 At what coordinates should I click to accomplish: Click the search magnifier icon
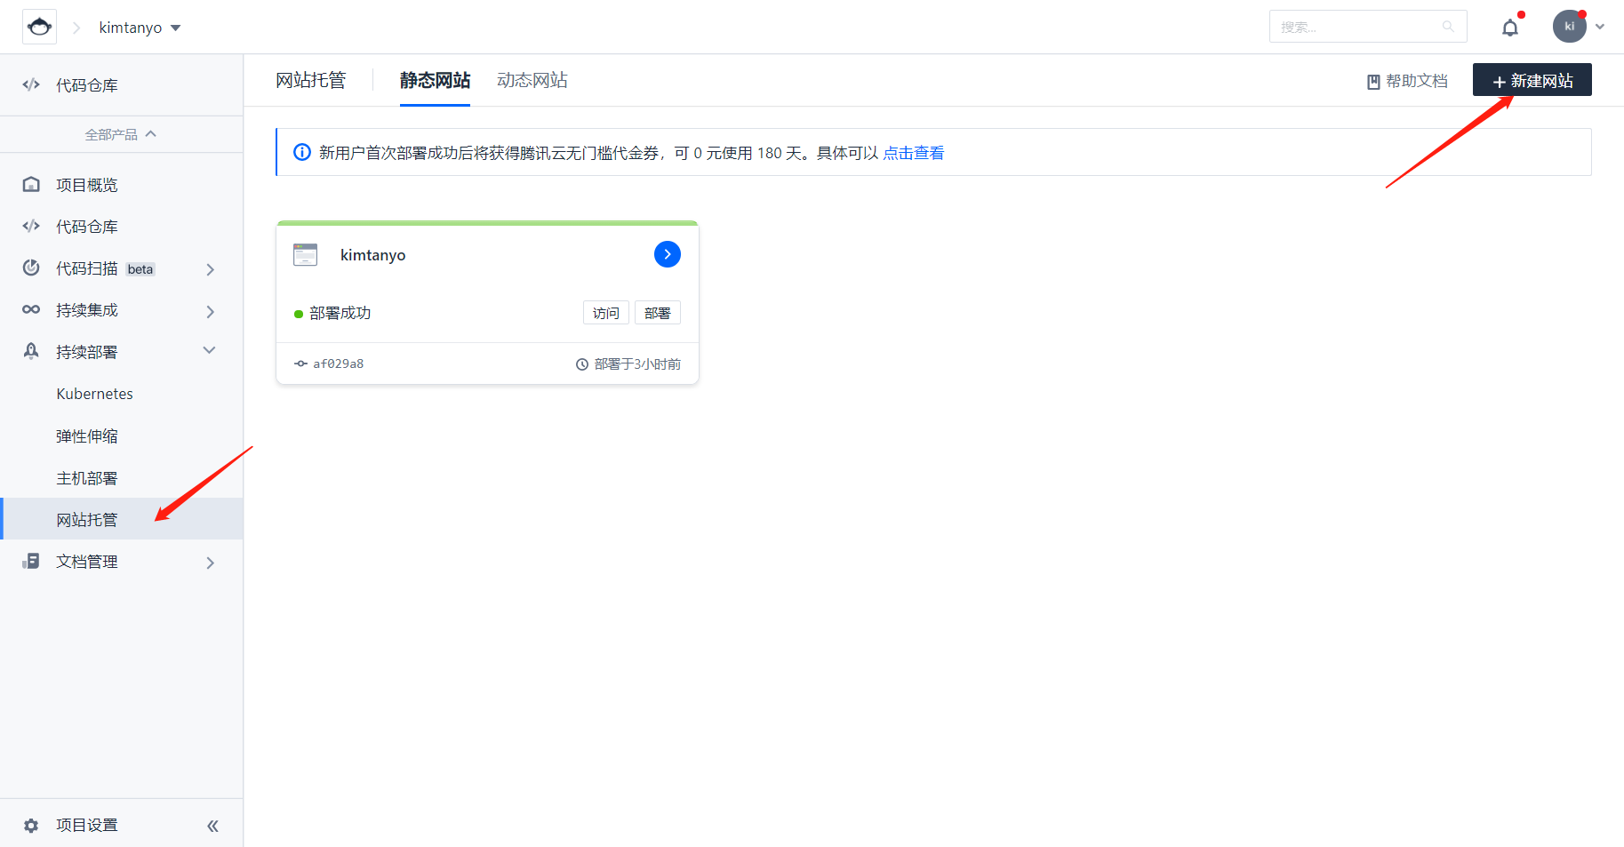pos(1448,27)
